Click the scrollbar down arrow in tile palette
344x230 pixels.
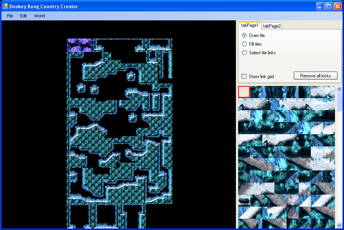click(x=339, y=225)
